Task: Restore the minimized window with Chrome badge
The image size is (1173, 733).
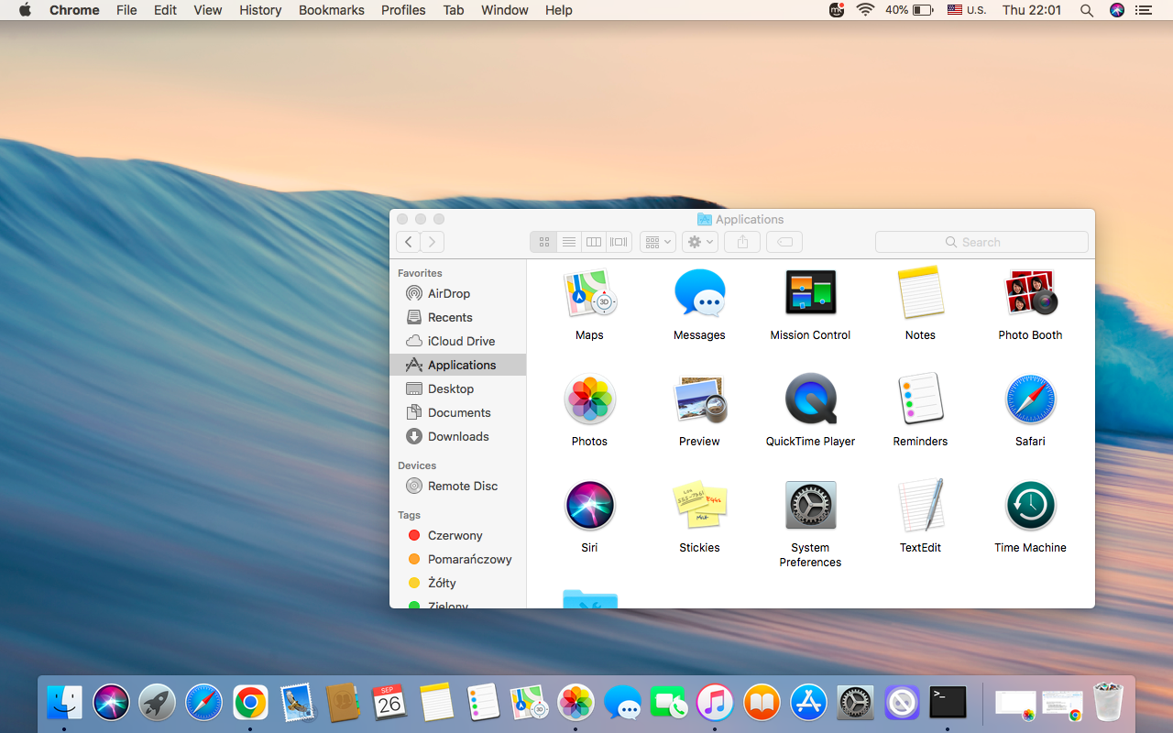Action: [1063, 704]
